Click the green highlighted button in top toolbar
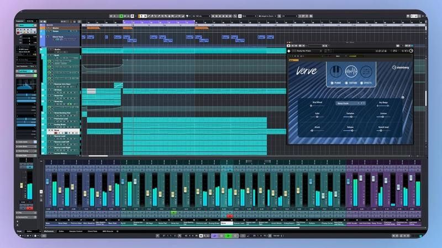The image size is (442, 248). pos(121,17)
